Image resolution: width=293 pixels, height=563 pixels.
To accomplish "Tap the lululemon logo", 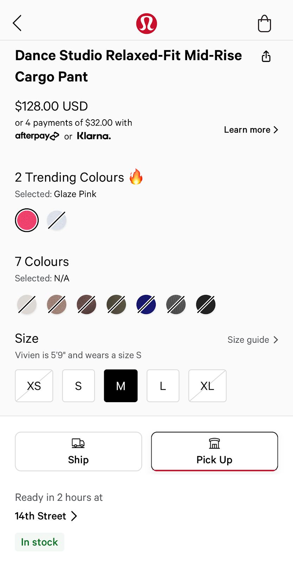I will [x=147, y=24].
